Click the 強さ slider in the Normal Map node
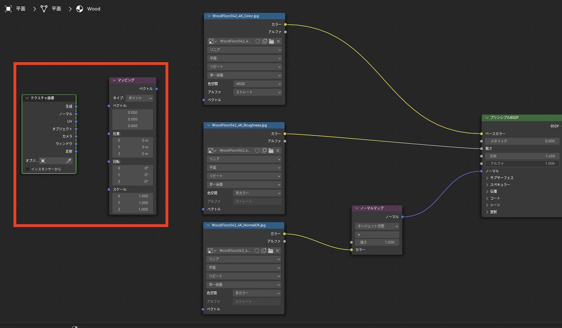562x328 pixels. click(377, 242)
